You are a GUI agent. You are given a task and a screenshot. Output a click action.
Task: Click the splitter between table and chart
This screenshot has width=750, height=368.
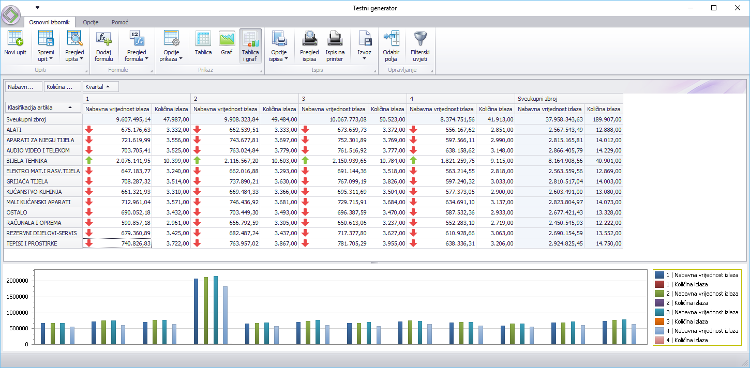(374, 263)
